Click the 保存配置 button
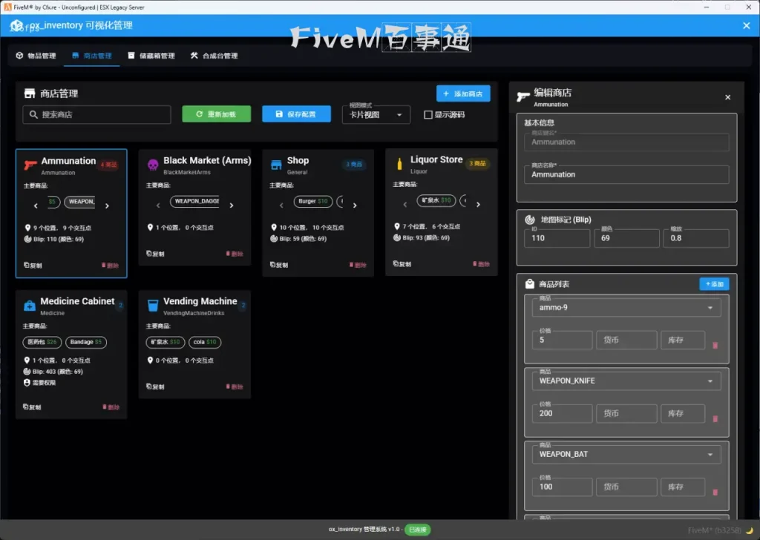The height and width of the screenshot is (540, 760). tap(296, 114)
